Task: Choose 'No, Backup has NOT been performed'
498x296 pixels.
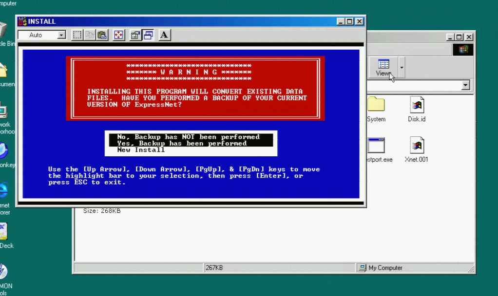Action: pyautogui.click(x=188, y=137)
